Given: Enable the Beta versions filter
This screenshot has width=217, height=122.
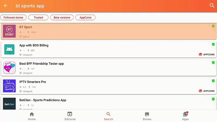Looking at the screenshot, I should click(62, 17).
